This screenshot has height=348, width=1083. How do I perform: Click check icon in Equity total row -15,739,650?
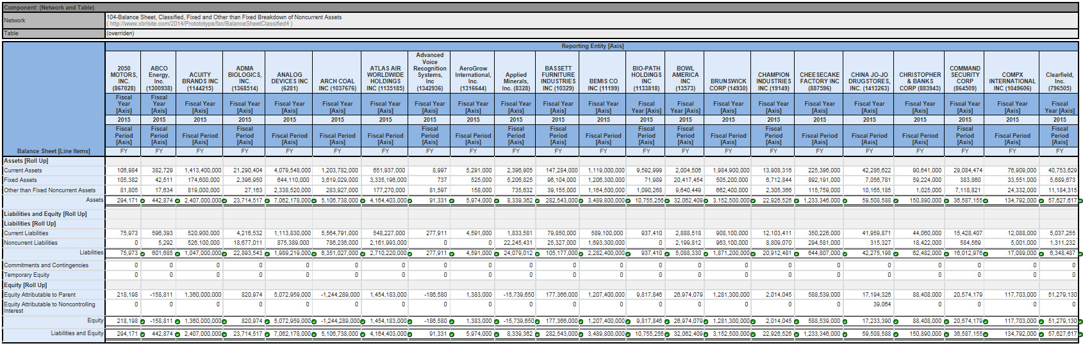536,322
